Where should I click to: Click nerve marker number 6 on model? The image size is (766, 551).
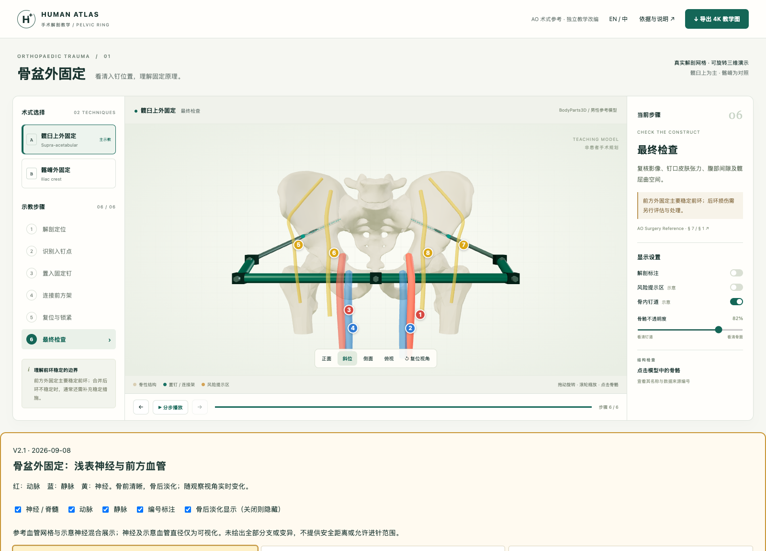pos(334,253)
